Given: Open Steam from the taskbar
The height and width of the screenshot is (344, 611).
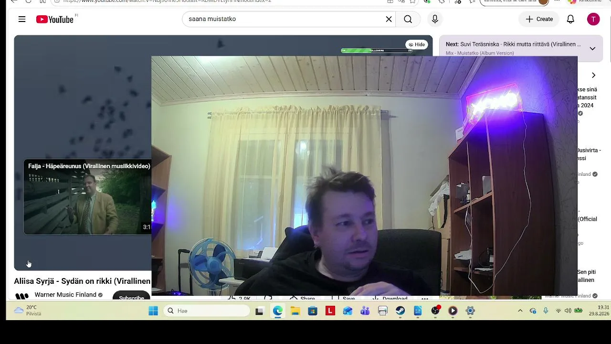Looking at the screenshot, I should (x=400, y=311).
